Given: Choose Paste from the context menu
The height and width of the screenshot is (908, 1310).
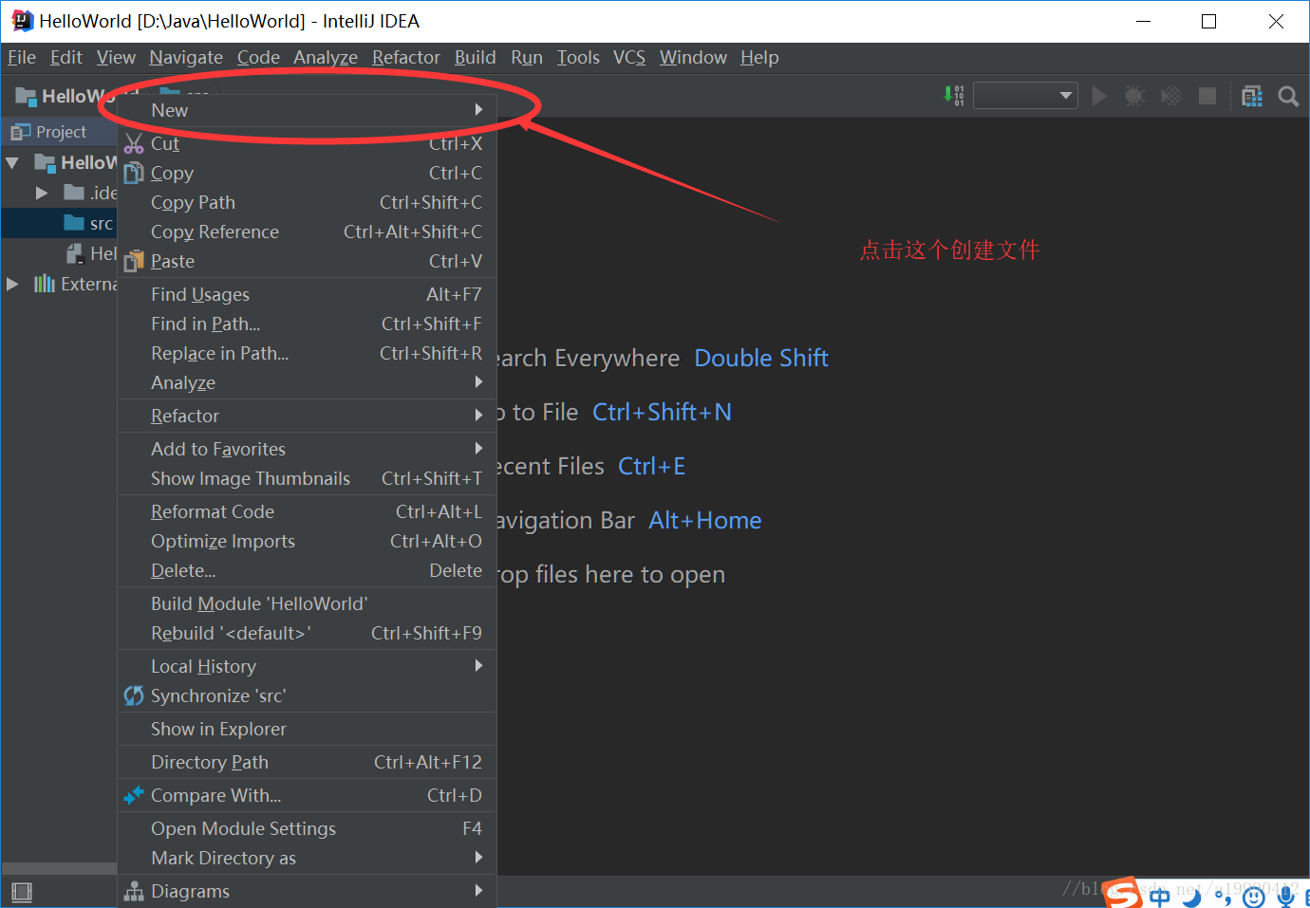Looking at the screenshot, I should point(307,261).
